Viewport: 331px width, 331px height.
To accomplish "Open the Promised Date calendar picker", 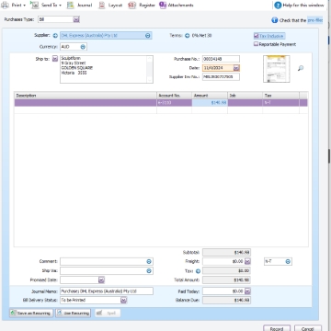I will point(101,280).
